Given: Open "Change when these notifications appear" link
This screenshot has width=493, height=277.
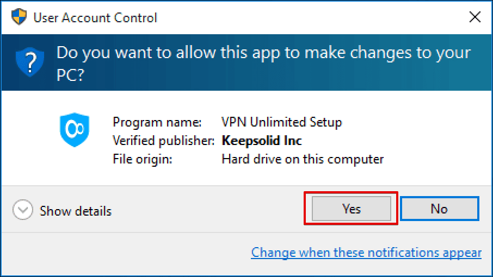Looking at the screenshot, I should click(x=366, y=253).
